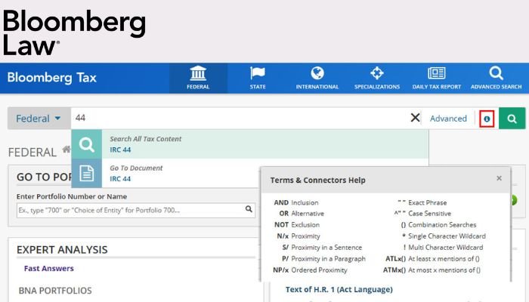Click P/ Proximity in a Paragraph entry
This screenshot has height=302, width=529.
tap(323, 259)
